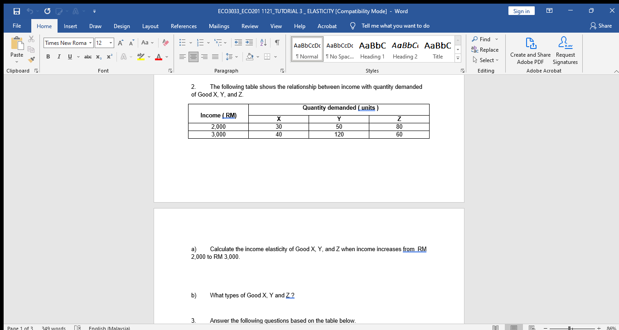Open the Select dropdown
Screen dimensions: 619x330
pos(485,60)
